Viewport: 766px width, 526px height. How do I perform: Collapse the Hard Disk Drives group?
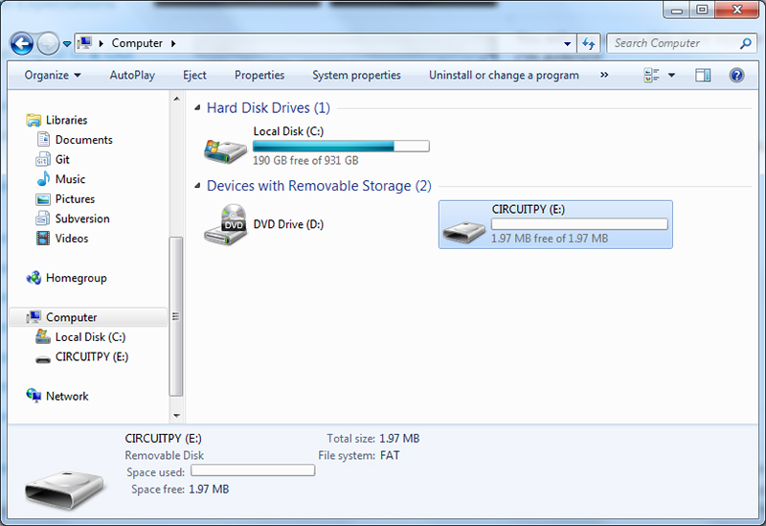coord(198,108)
